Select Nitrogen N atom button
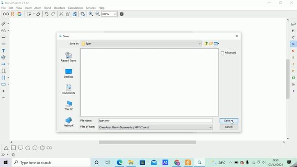 [x=293, y=44]
